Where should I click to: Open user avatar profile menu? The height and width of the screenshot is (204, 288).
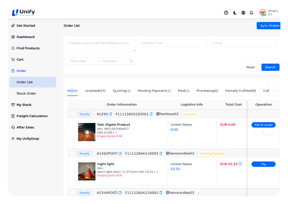click(263, 13)
